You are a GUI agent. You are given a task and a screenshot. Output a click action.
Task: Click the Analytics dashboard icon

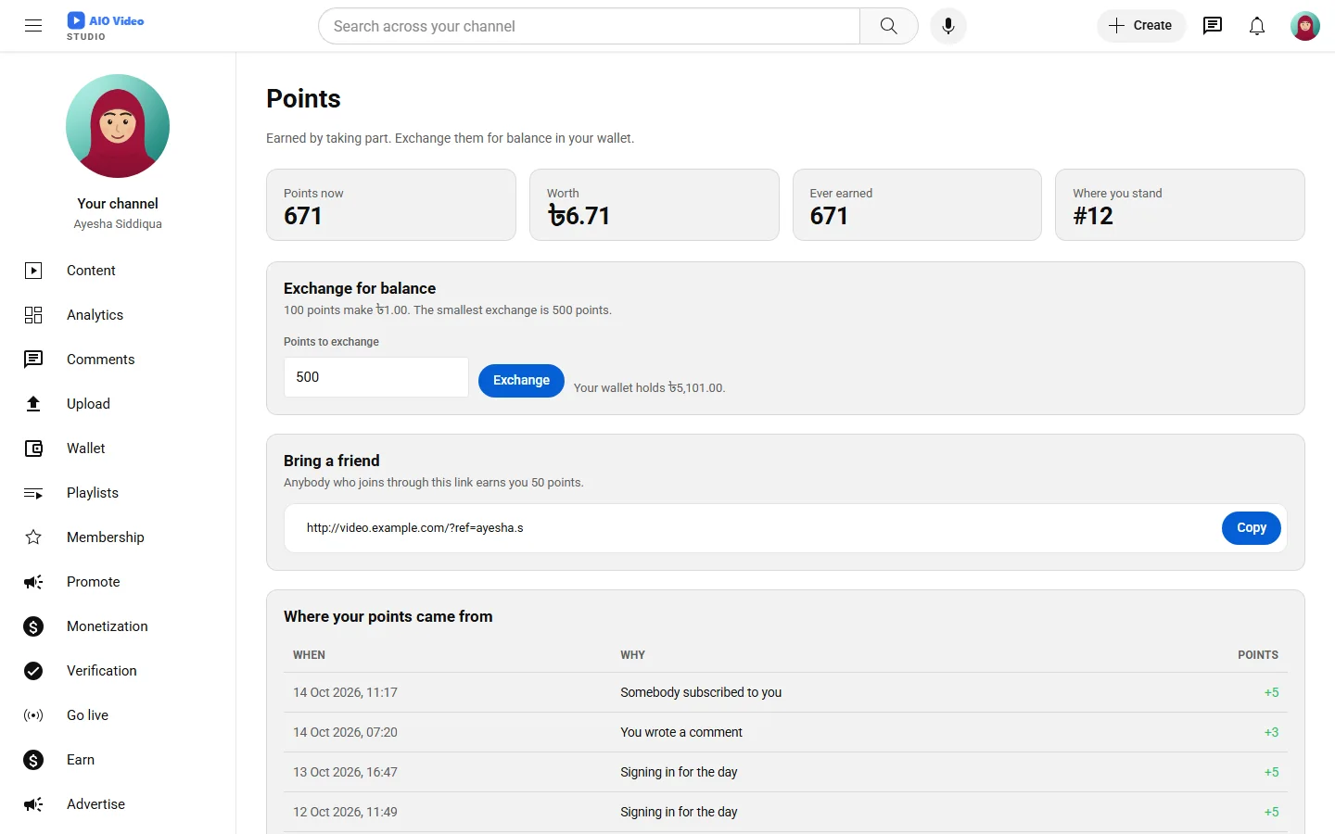tap(33, 315)
